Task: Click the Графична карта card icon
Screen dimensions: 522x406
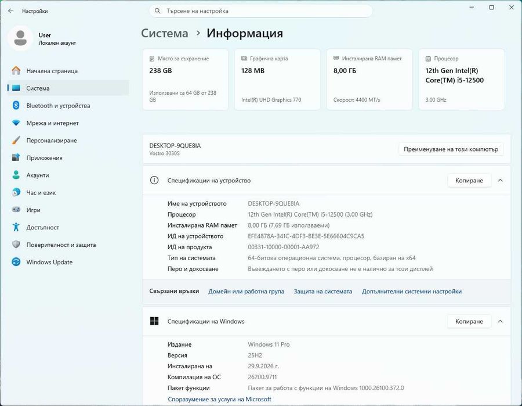Action: pyautogui.click(x=244, y=58)
